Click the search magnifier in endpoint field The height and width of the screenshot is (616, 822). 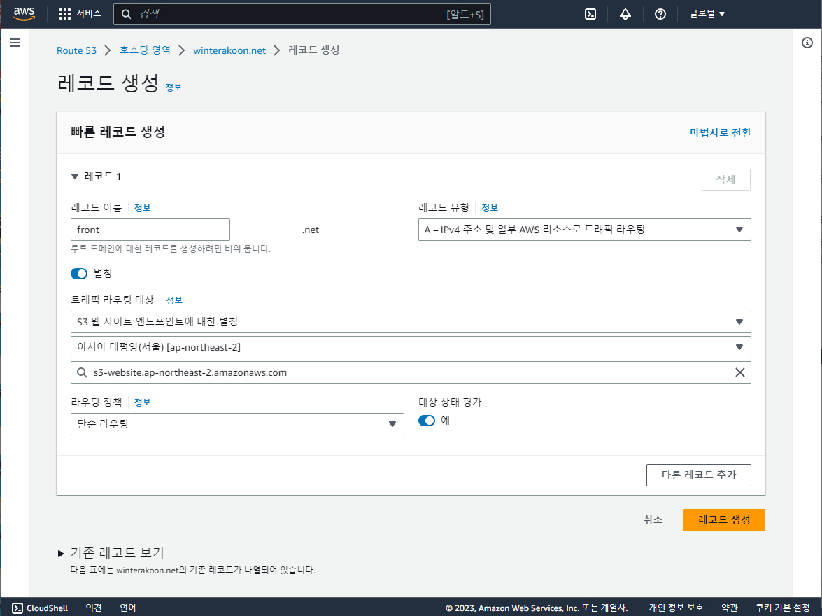pos(83,372)
